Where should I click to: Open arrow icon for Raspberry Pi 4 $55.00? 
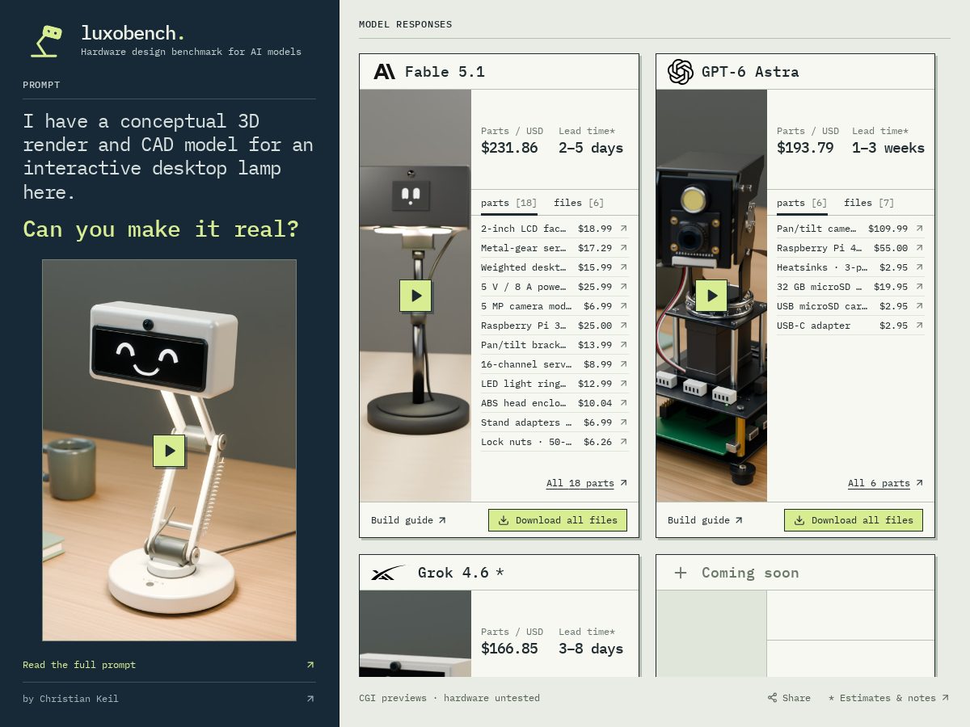[x=919, y=248]
